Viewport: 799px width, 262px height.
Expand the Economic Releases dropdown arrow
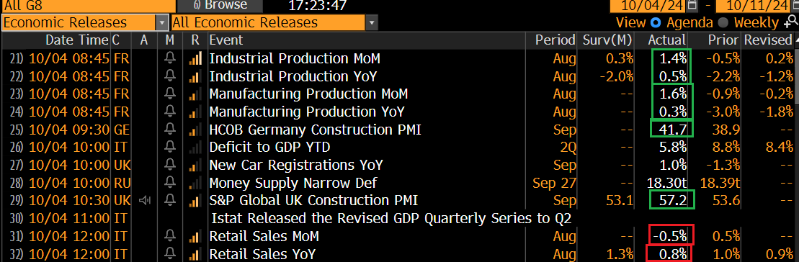162,23
